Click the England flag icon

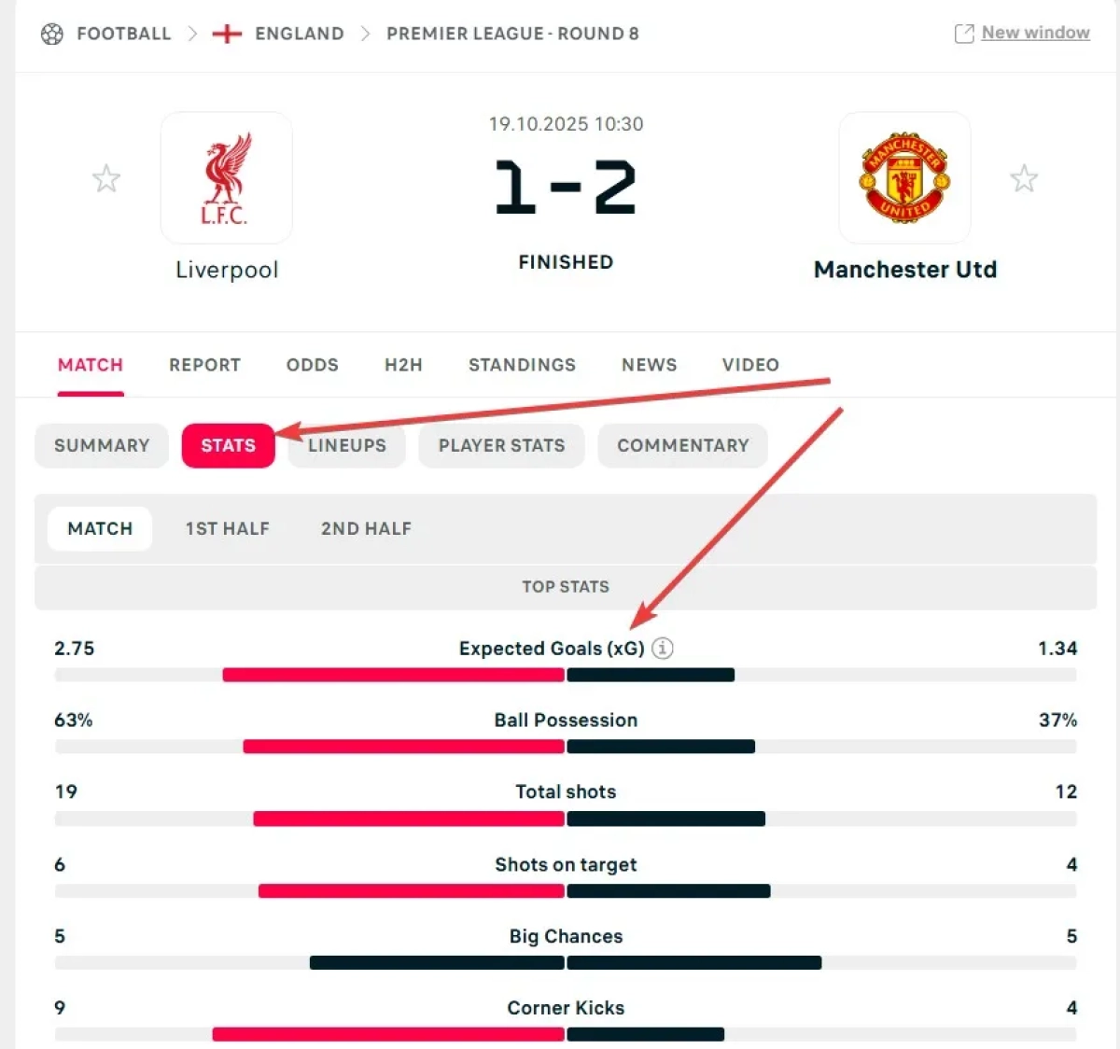pos(227,35)
